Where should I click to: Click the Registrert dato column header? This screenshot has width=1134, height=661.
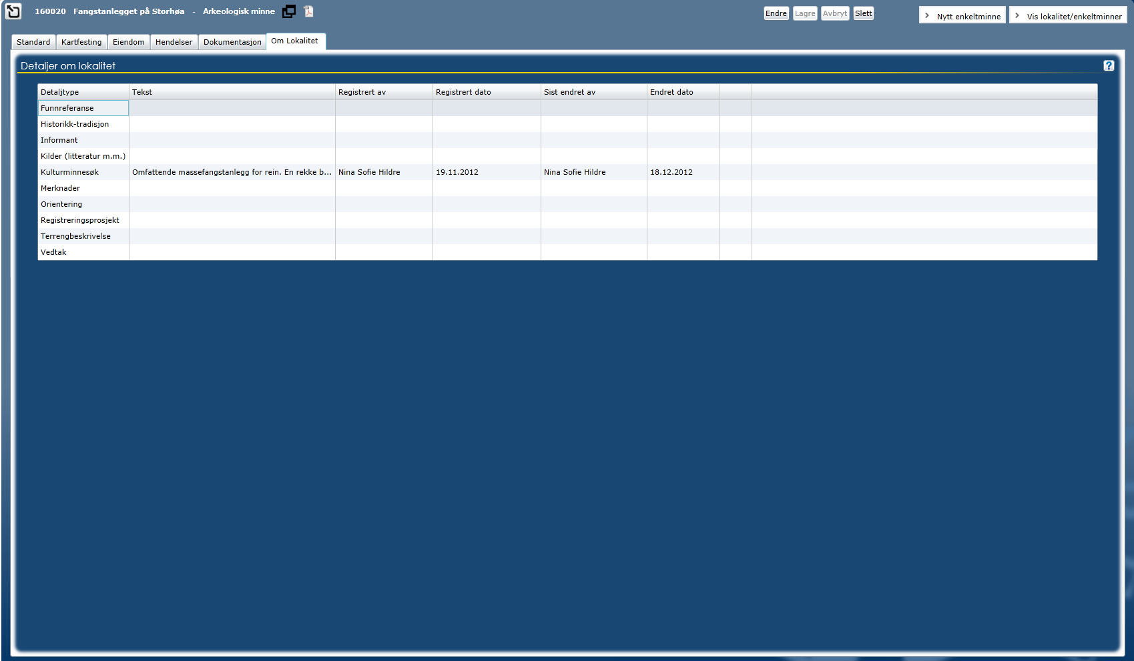pyautogui.click(x=487, y=92)
